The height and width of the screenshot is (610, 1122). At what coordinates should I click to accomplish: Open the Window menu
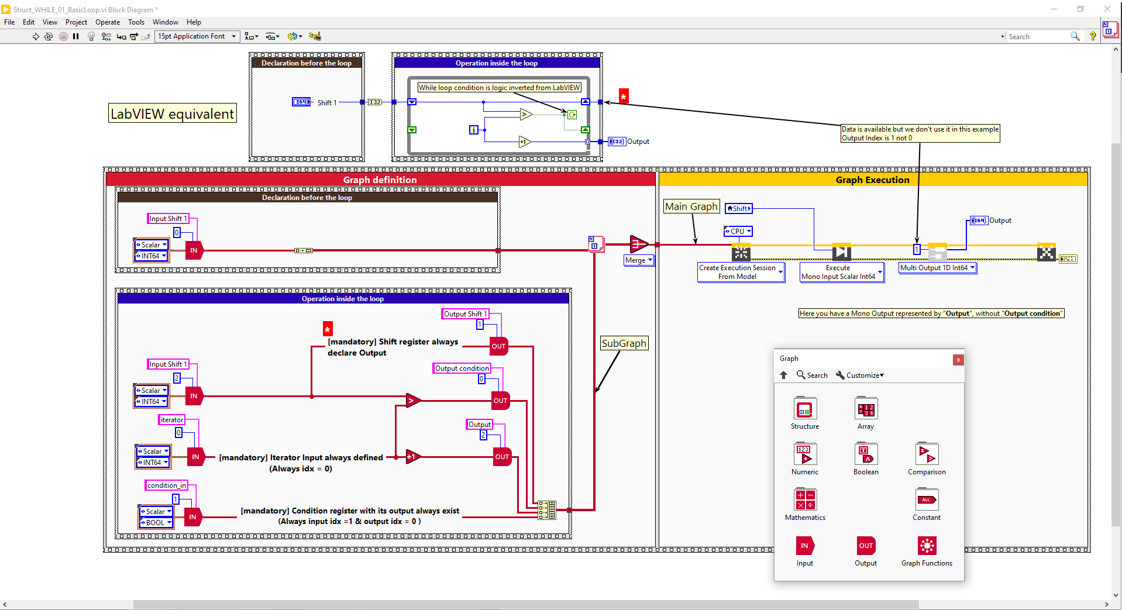tap(166, 22)
